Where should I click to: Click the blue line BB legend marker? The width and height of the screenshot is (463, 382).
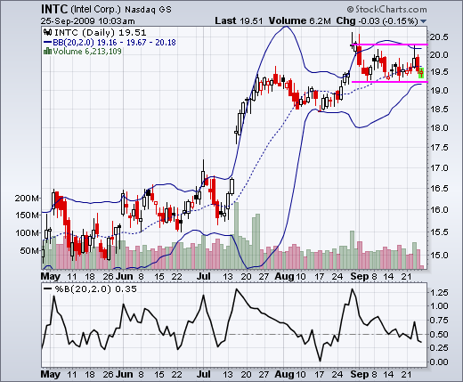click(48, 42)
